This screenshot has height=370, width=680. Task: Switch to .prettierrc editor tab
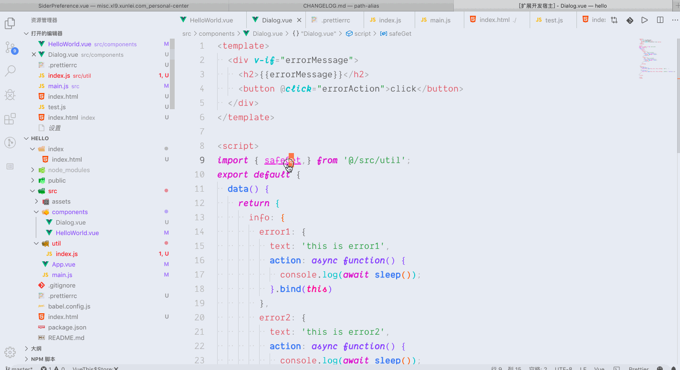tap(335, 20)
